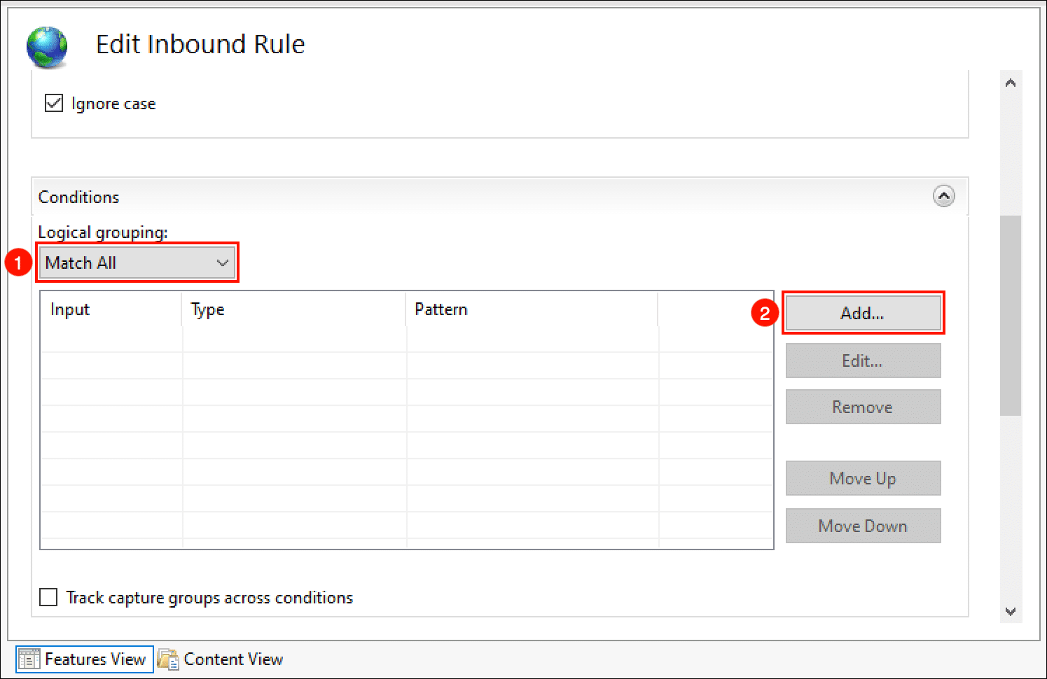Click the Move Down button

pyautogui.click(x=862, y=526)
